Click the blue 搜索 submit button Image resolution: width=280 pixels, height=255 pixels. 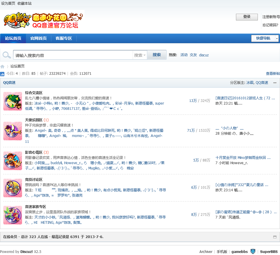(157, 55)
